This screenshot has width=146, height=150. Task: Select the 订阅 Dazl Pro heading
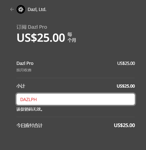pos(32,27)
